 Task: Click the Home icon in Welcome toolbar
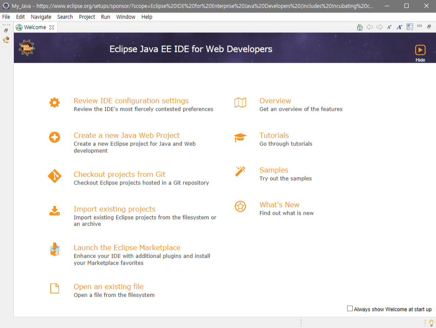pos(360,27)
